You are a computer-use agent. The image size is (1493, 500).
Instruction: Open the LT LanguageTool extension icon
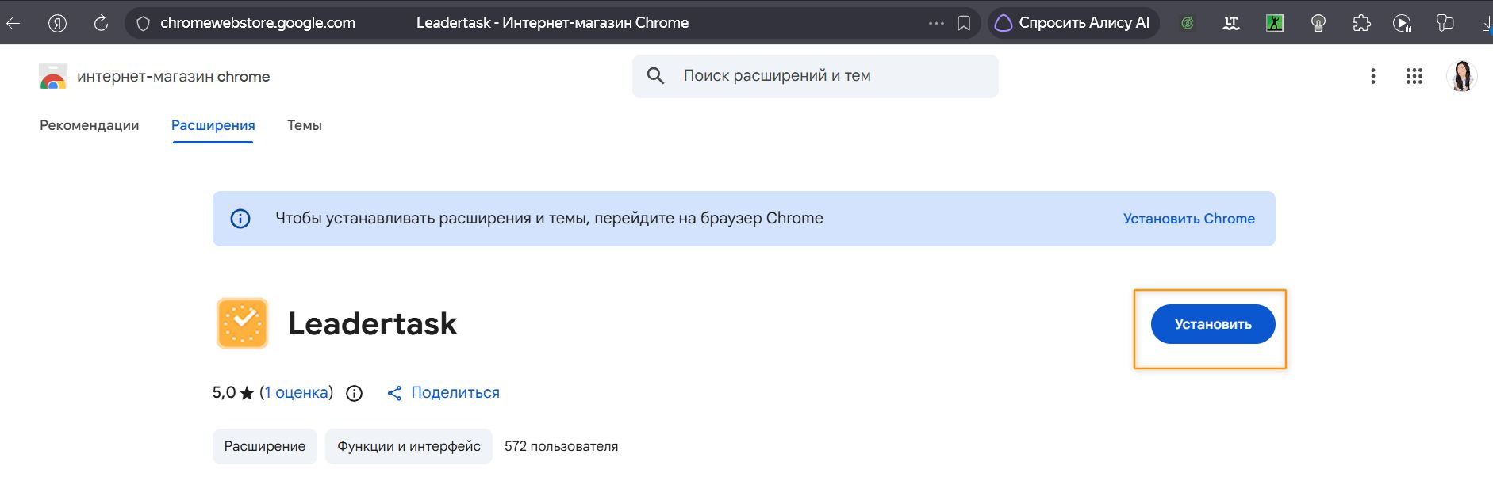[1231, 23]
